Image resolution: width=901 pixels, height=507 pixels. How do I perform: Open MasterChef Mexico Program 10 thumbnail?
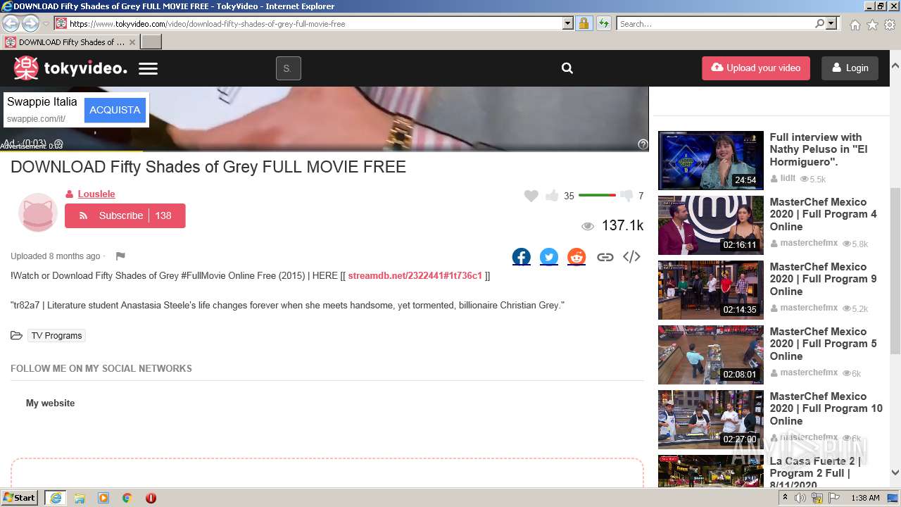(x=710, y=420)
